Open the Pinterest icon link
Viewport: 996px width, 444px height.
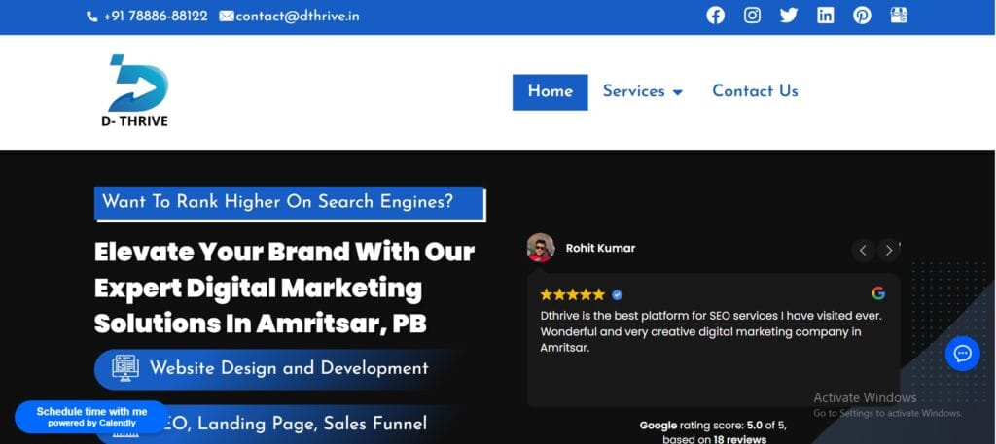point(862,16)
